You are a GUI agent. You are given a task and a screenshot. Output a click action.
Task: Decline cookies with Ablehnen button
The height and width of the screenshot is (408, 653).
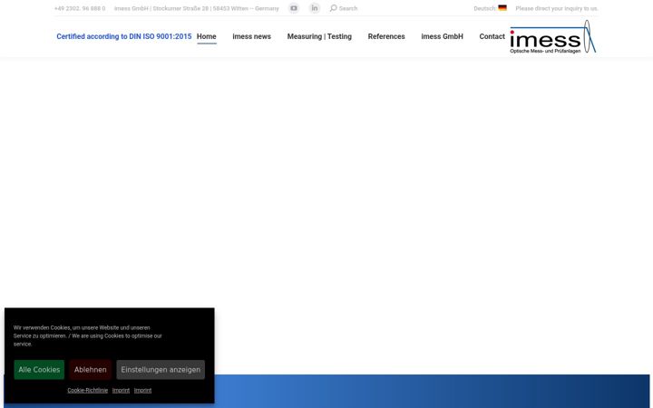click(91, 370)
